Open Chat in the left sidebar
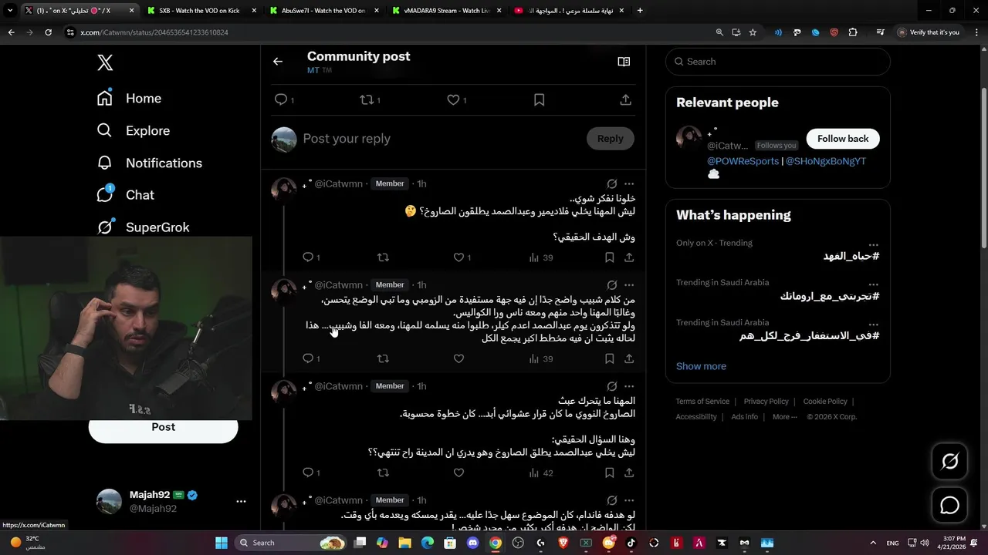 click(x=125, y=195)
